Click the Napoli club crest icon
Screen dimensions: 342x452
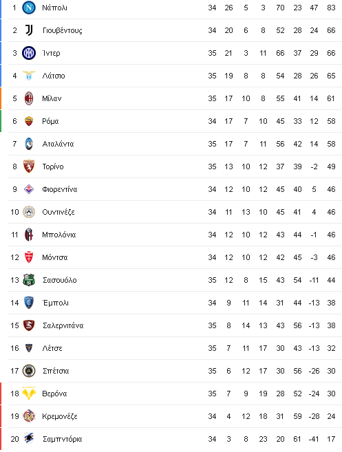click(29, 8)
